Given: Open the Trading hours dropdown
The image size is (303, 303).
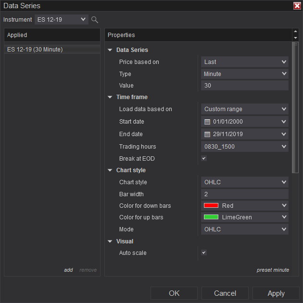Looking at the screenshot, I should click(x=244, y=147).
